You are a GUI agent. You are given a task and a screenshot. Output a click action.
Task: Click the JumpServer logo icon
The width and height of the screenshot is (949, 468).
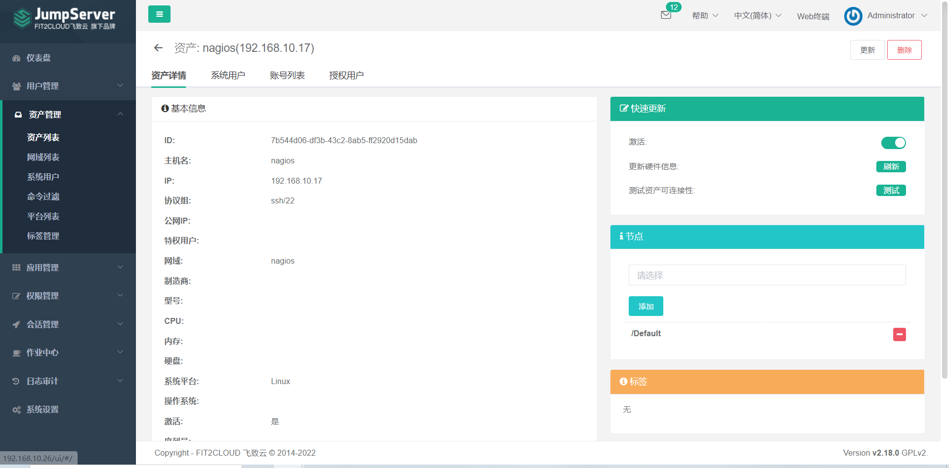22,19
